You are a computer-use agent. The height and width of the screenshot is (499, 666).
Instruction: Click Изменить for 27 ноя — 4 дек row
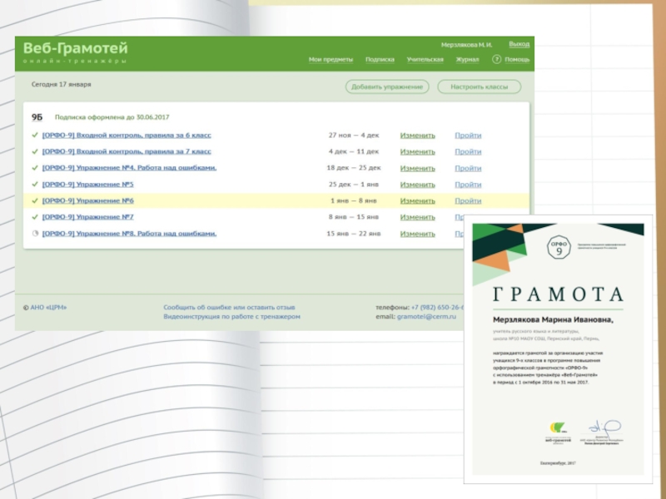(x=418, y=136)
